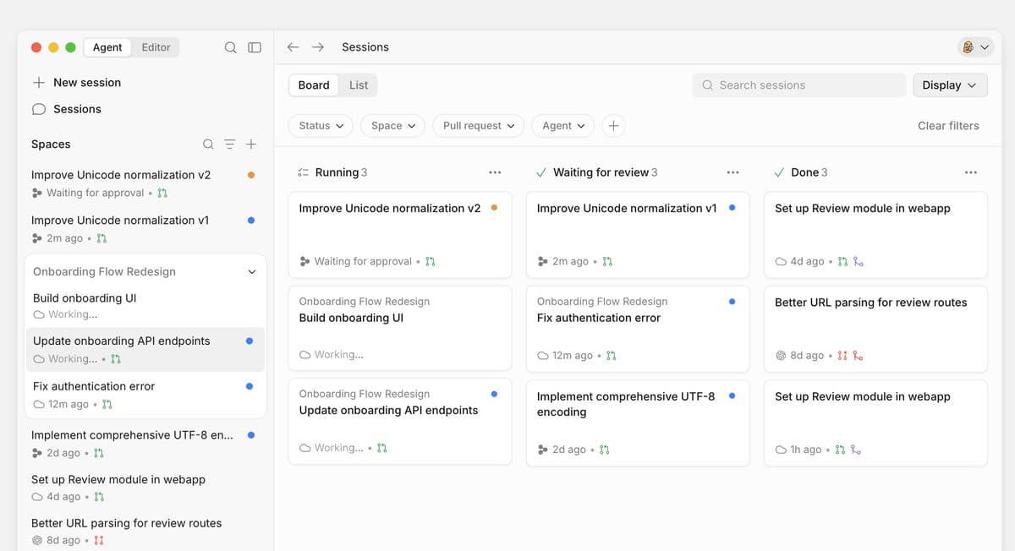Screen dimensions: 1015x551
Task: Open Waiting for review column more options
Action: coord(732,172)
